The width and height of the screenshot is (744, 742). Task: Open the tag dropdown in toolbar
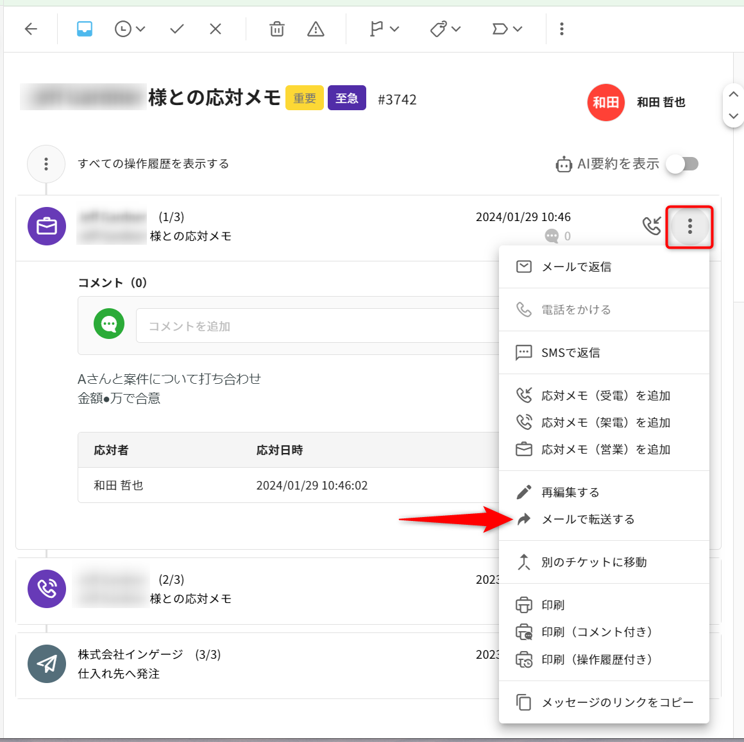click(445, 29)
